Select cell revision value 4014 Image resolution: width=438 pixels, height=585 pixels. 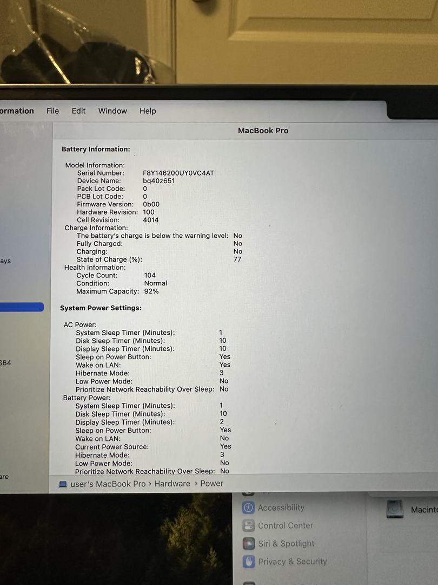[150, 220]
